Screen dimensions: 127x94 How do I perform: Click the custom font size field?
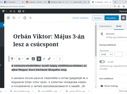(x=119, y=54)
